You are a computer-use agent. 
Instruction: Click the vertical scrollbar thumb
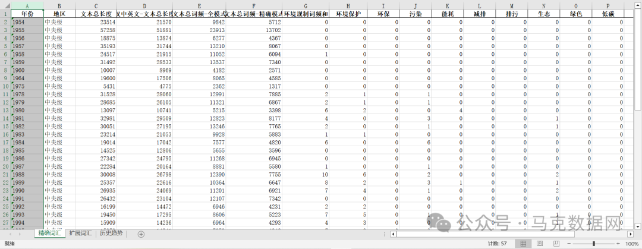pos(637,59)
